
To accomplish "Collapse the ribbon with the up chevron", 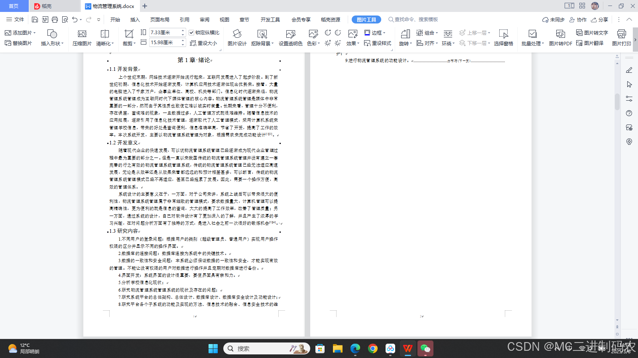I will pos(629,19).
